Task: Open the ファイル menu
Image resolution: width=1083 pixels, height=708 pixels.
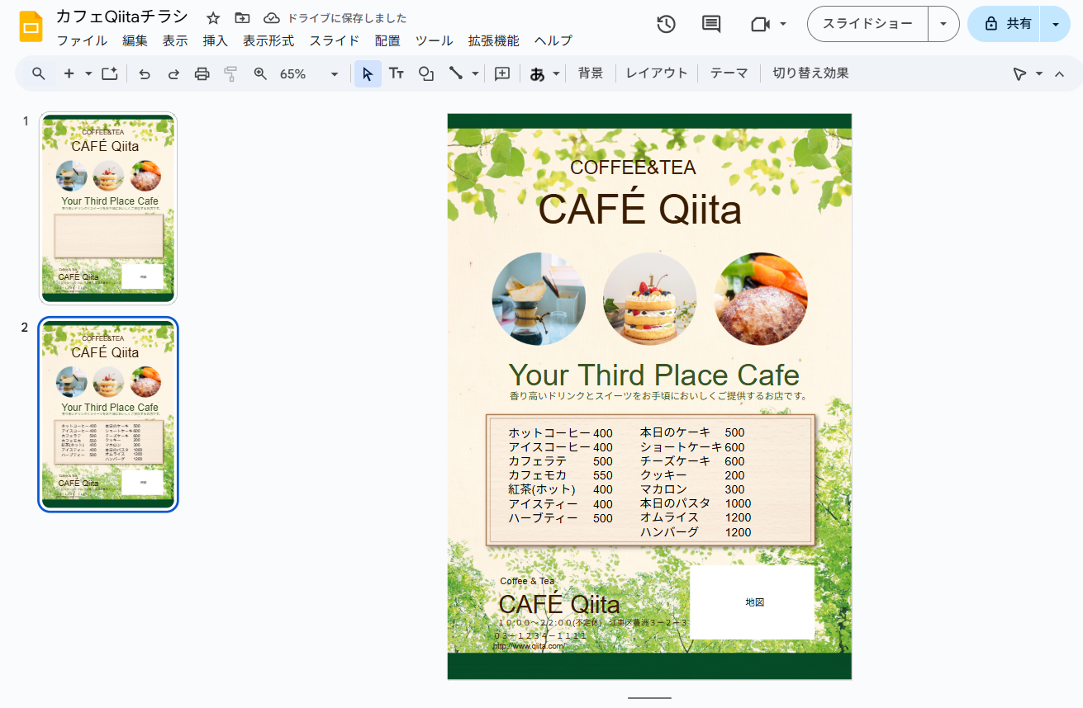Action: tap(82, 40)
